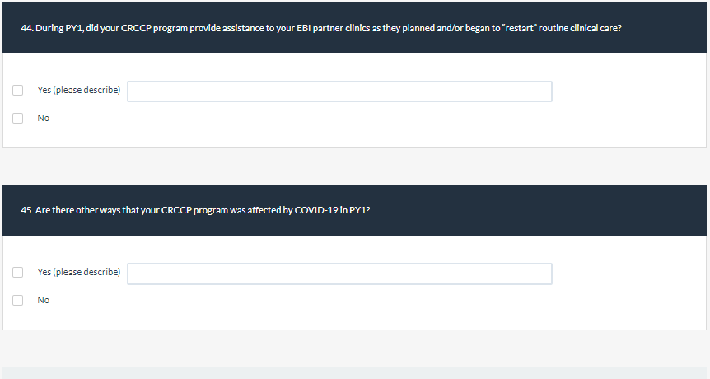Image resolution: width=710 pixels, height=379 pixels.
Task: Click the description text field for question 44
Action: point(339,91)
